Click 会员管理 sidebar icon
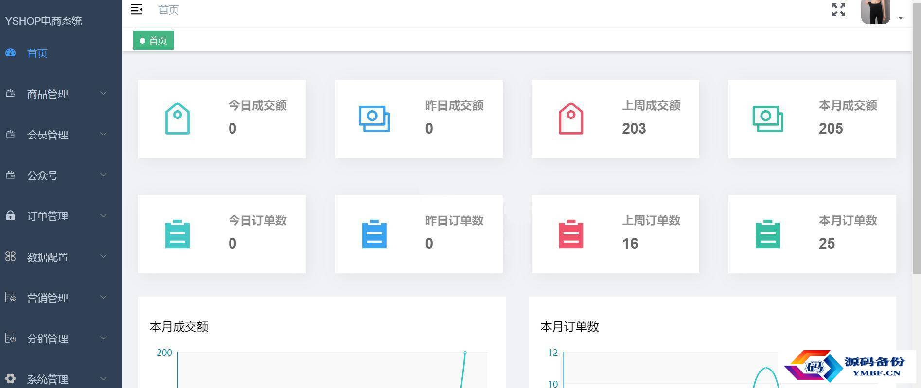 (x=10, y=134)
